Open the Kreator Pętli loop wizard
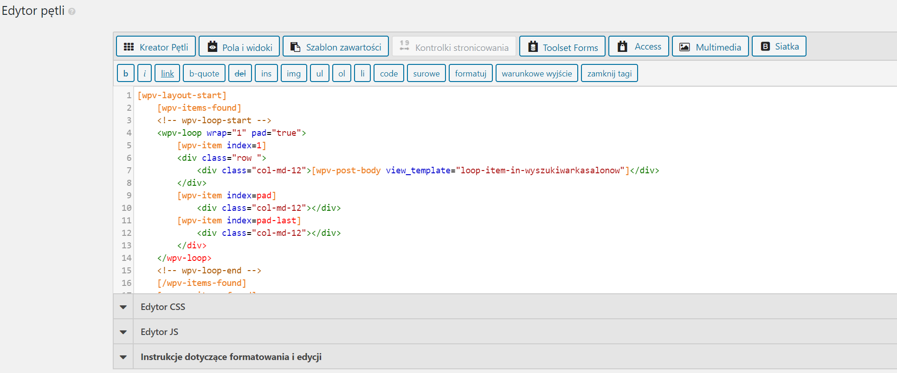Viewport: 897px width, 373px height. [x=156, y=46]
